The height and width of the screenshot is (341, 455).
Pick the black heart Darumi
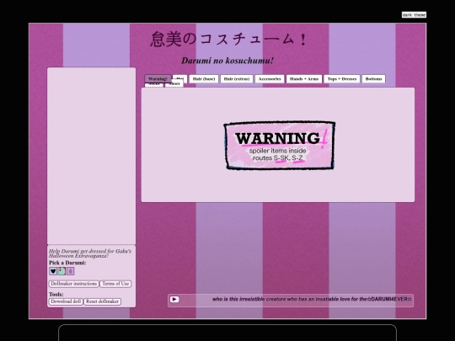click(53, 271)
